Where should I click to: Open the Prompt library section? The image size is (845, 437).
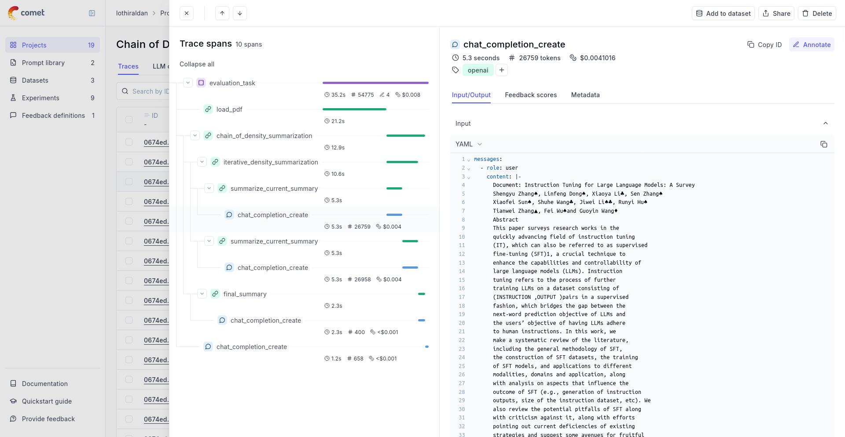point(43,62)
